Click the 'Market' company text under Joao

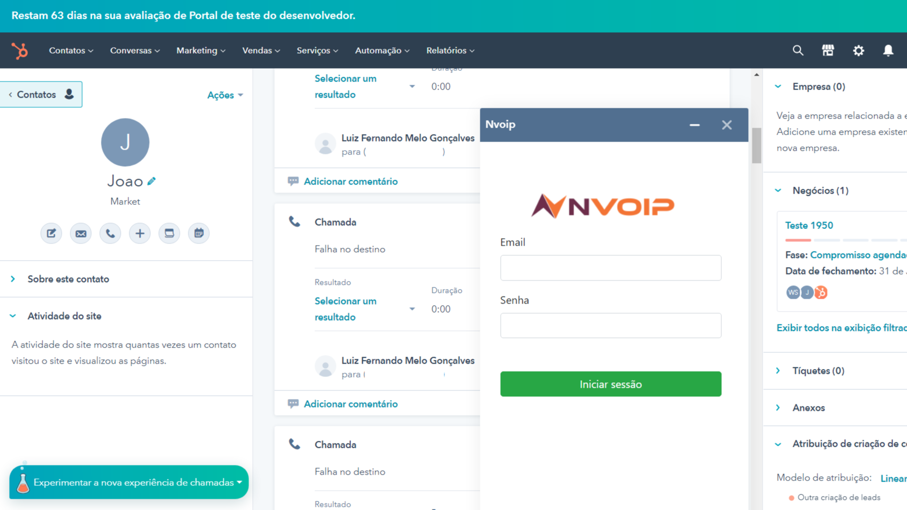(x=125, y=201)
